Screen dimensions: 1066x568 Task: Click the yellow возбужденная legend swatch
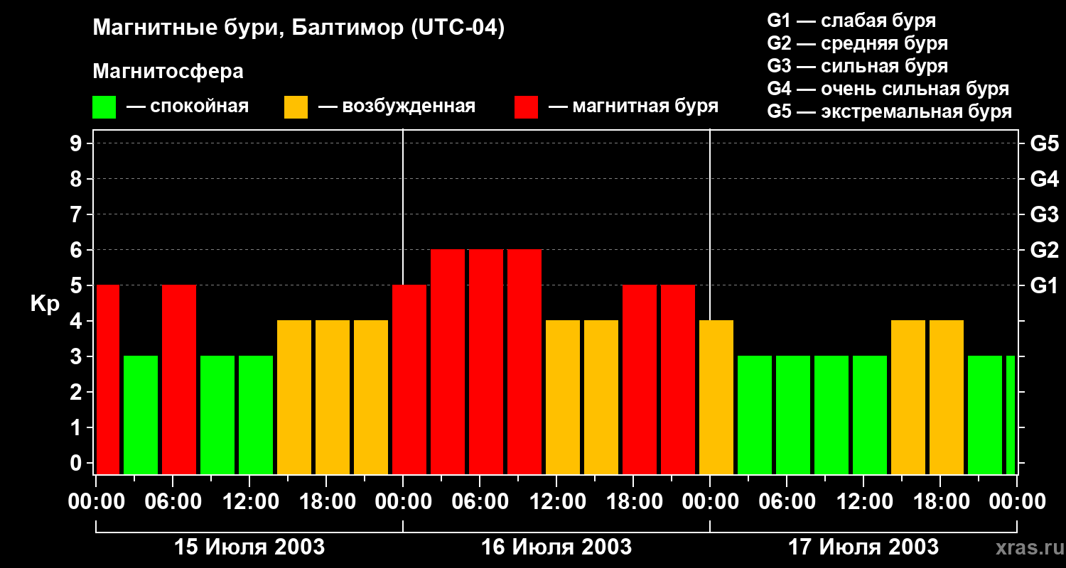(296, 107)
